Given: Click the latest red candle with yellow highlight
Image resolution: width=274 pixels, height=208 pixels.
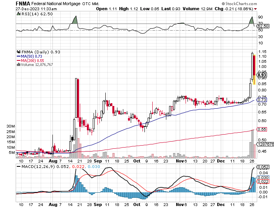Looking at the screenshot, I should pos(254,69).
